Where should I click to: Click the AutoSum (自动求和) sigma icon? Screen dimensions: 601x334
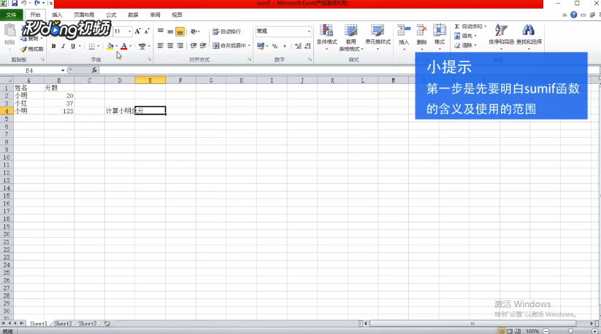pos(457,26)
